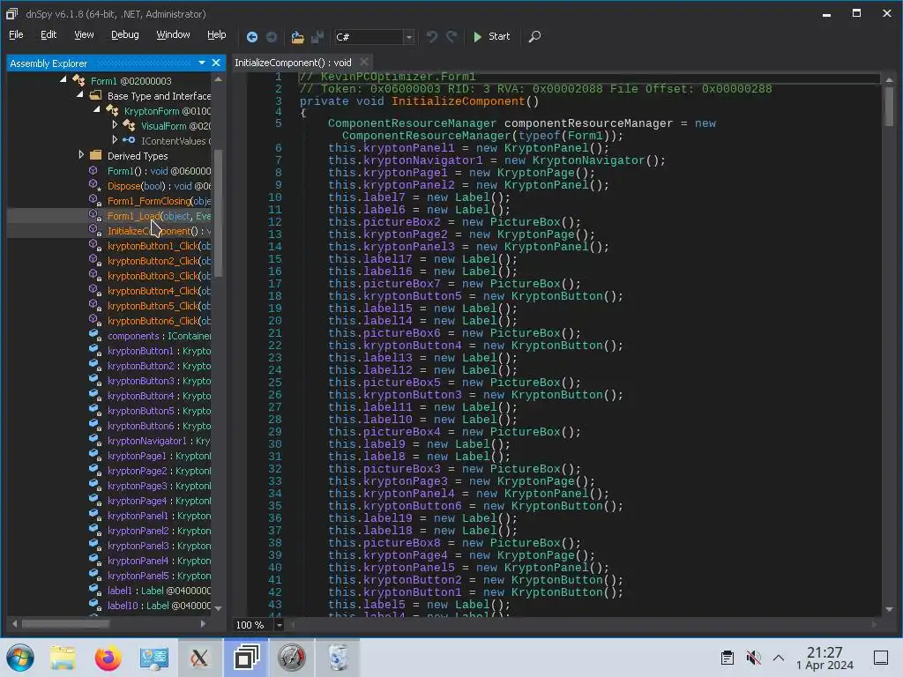This screenshot has width=903, height=677.
Task: Open the kryptonButton5_Click method
Action: 159,306
